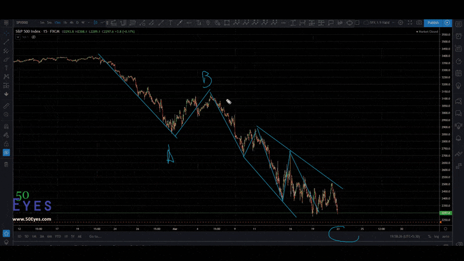Select the crosshair cursor tool
464x261 pixels.
point(6,33)
